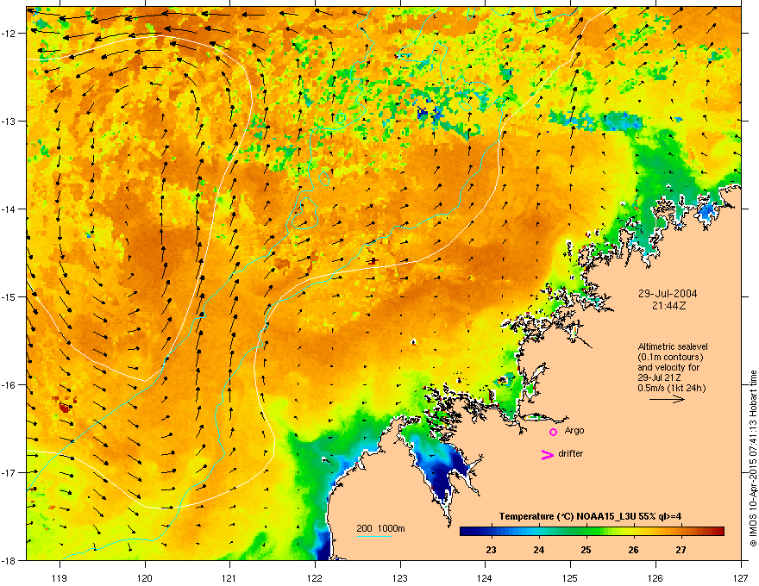
Task: Click the 'Altimetric sealevel' label
Action: tap(673, 346)
